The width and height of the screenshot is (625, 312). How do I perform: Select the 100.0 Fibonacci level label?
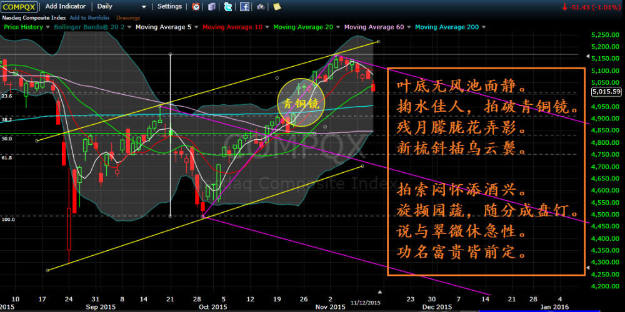(8, 219)
